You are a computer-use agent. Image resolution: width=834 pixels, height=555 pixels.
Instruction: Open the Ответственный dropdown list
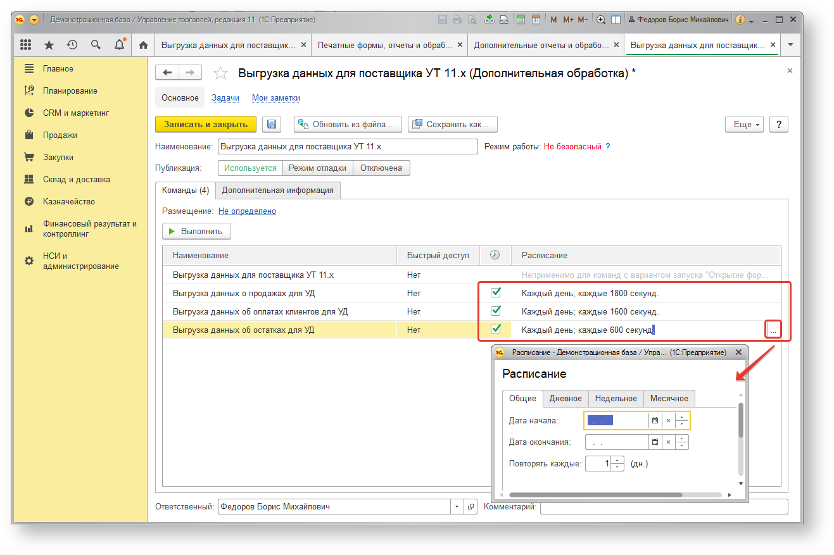458,507
